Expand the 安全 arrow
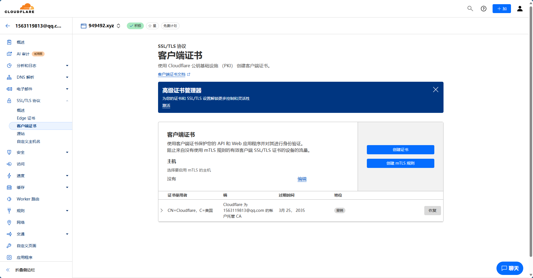Screen dimensions: 533x278 point(67,152)
